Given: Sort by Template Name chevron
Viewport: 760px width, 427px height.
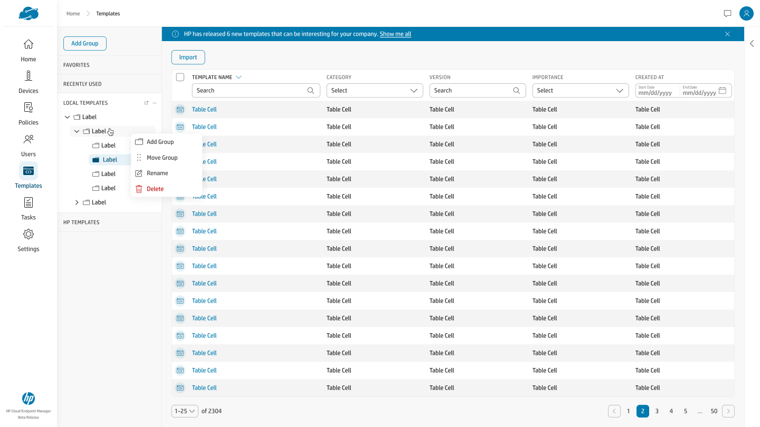Looking at the screenshot, I should [239, 77].
